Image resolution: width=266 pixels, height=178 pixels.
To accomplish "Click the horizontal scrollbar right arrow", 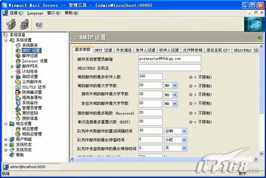I will pyautogui.click(x=256, y=159).
